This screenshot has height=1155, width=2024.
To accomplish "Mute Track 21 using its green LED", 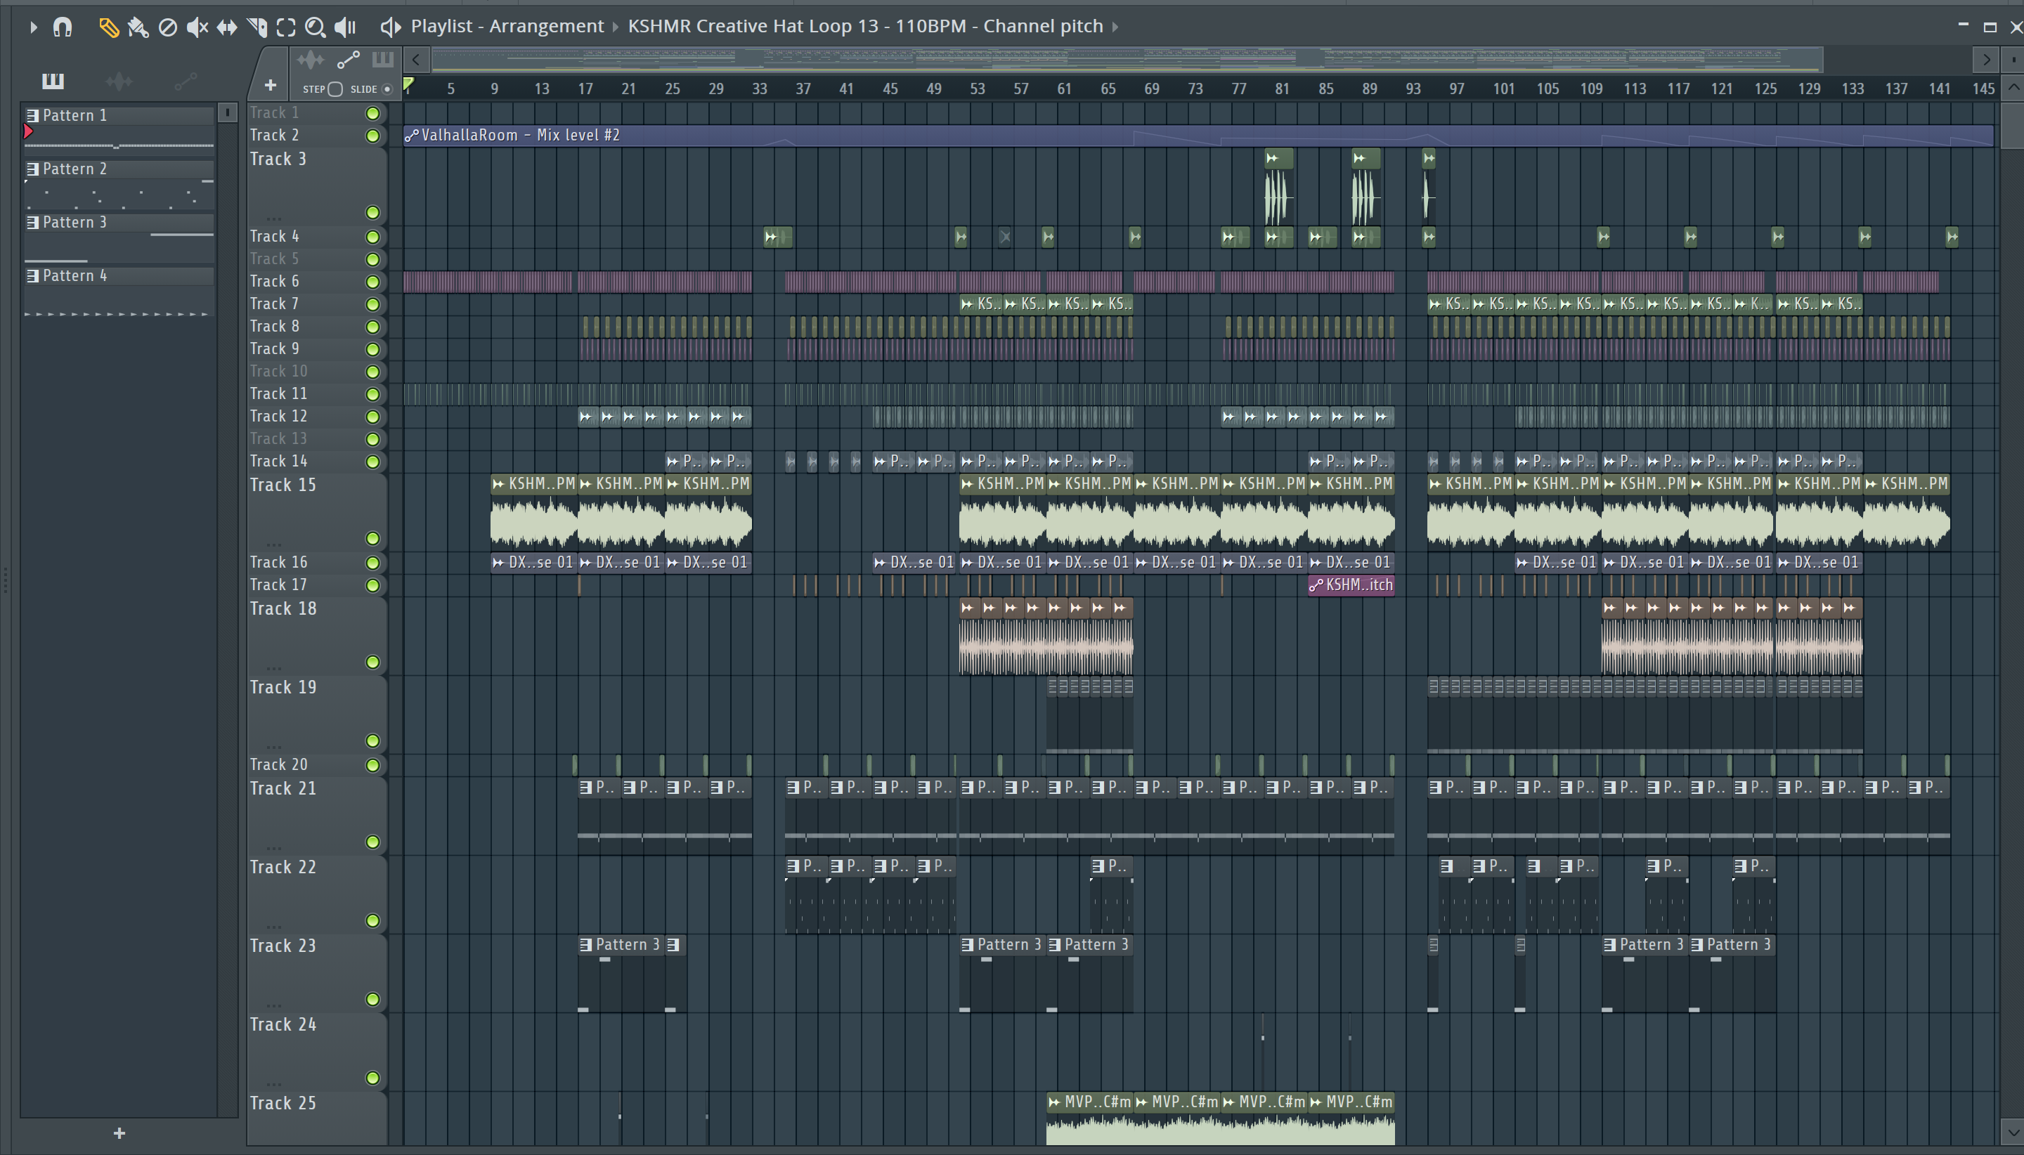I will coord(372,842).
